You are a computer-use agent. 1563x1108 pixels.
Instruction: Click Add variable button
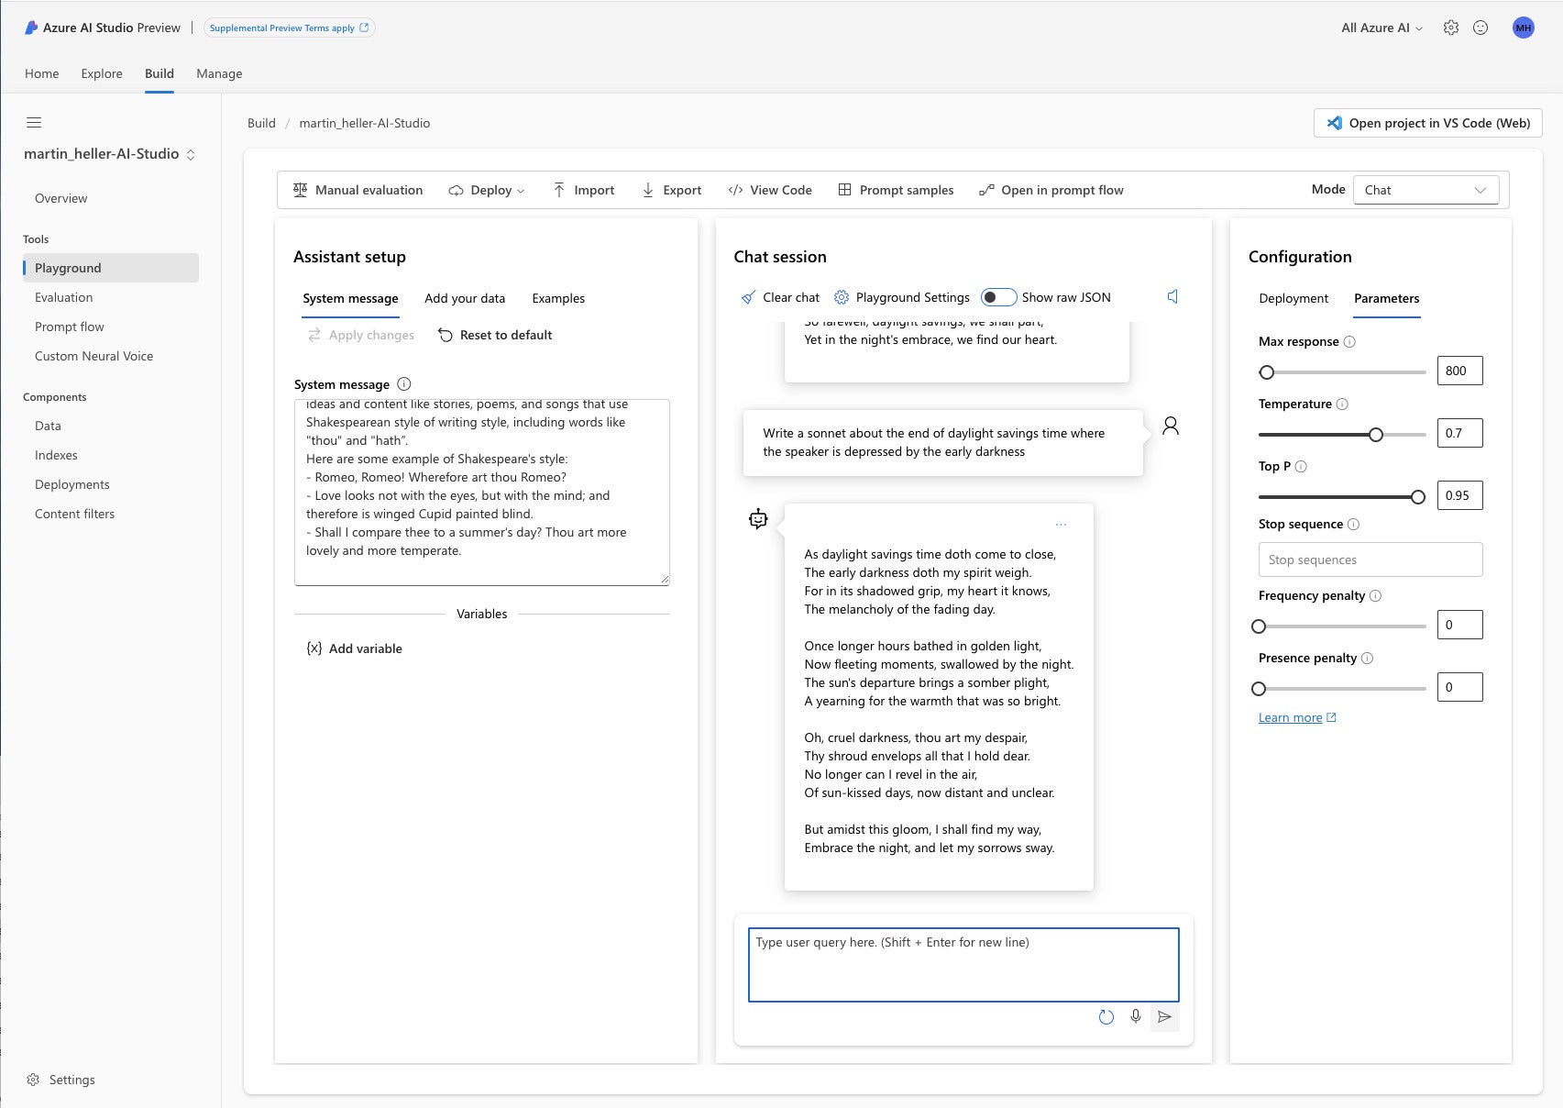point(354,648)
